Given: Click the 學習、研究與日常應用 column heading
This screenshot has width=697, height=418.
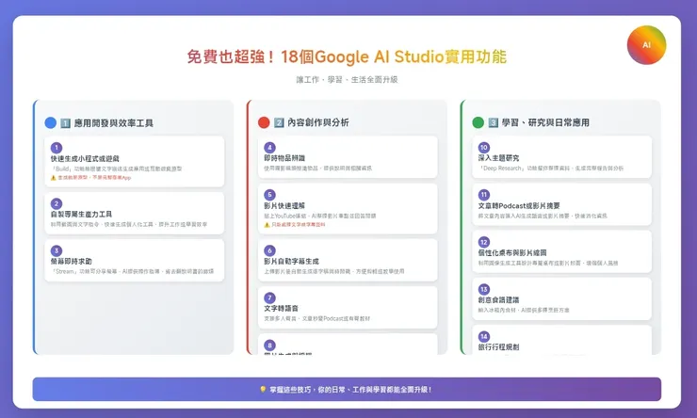Looking at the screenshot, I should pyautogui.click(x=545, y=122).
